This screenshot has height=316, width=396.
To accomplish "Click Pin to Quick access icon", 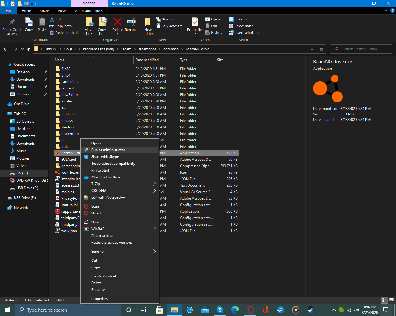I will (x=12, y=22).
